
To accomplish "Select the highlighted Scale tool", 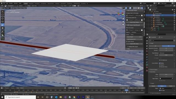I will 2,25.
